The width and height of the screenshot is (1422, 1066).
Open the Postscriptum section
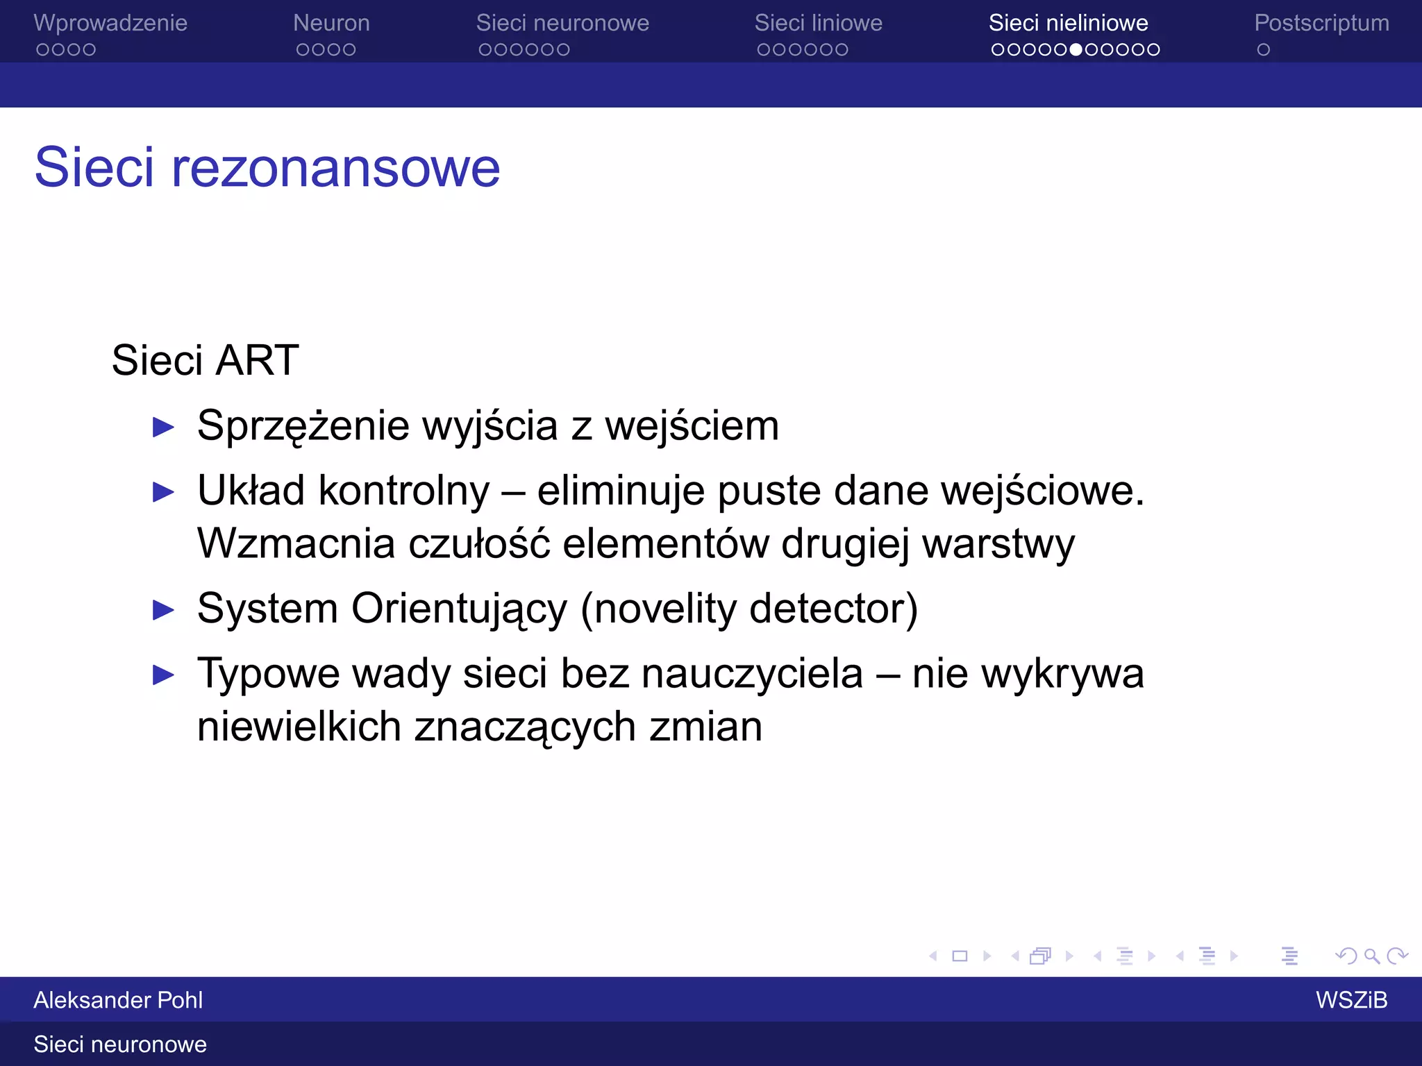coord(1322,23)
